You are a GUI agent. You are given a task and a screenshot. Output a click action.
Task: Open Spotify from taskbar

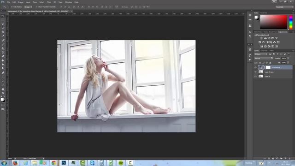pyautogui.click(x=121, y=163)
